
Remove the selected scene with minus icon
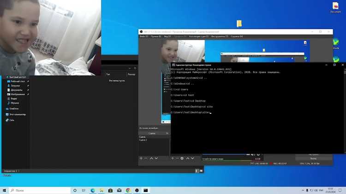click(x=146, y=158)
